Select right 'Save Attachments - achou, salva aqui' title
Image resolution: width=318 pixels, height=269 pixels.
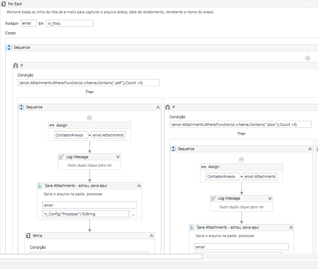coord(228,228)
